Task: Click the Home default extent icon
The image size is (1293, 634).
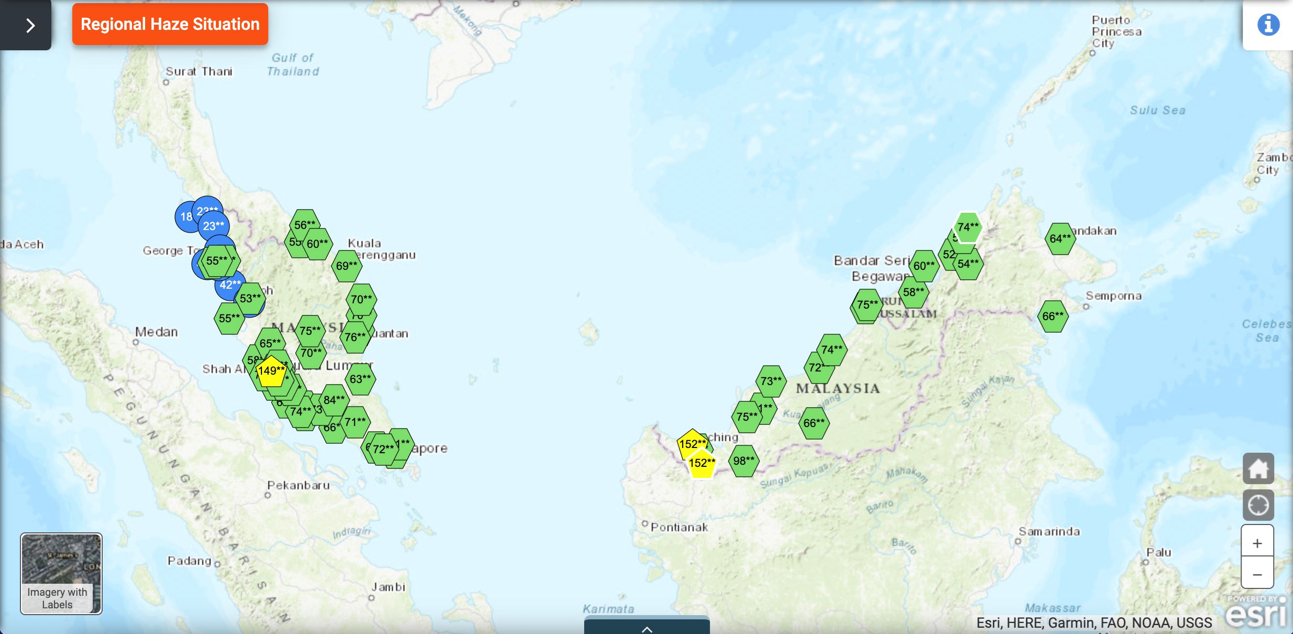Action: point(1258,468)
